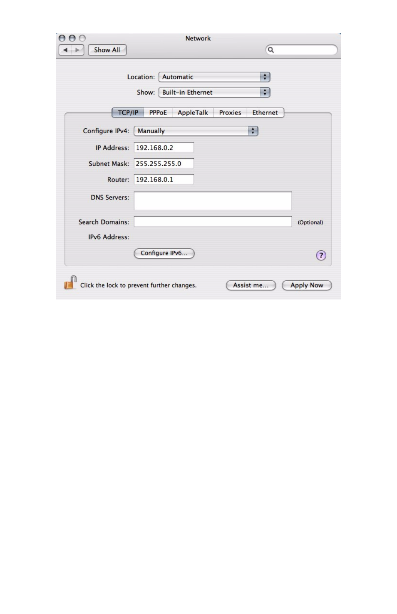Switch to the AppleTalk tab
Screen dimensions: 397x614
(x=193, y=113)
